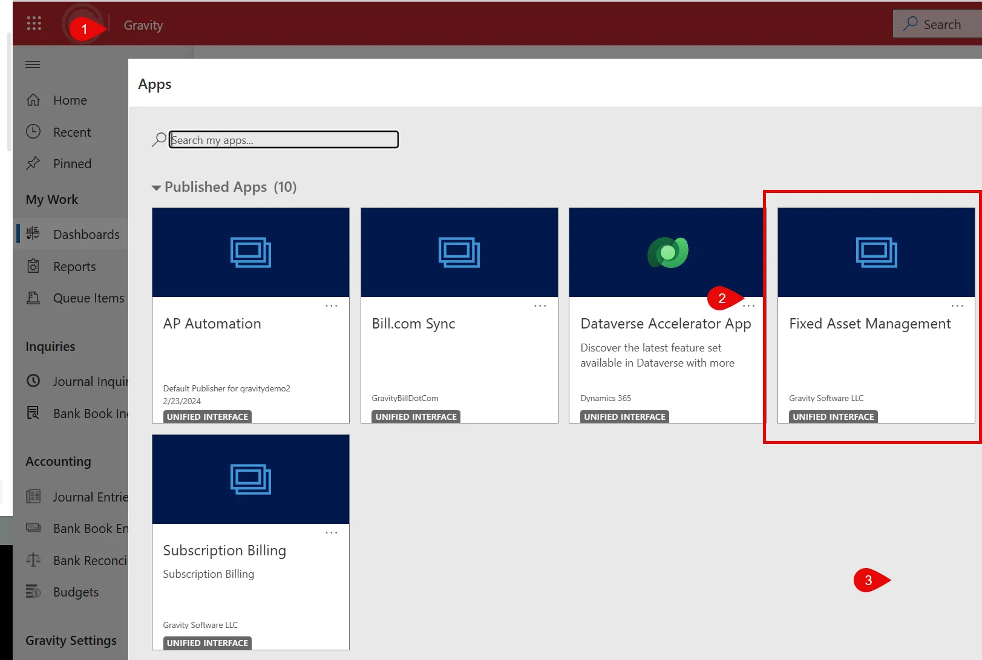Open Budgets in the sidebar
Screen dimensions: 982x660
point(76,592)
